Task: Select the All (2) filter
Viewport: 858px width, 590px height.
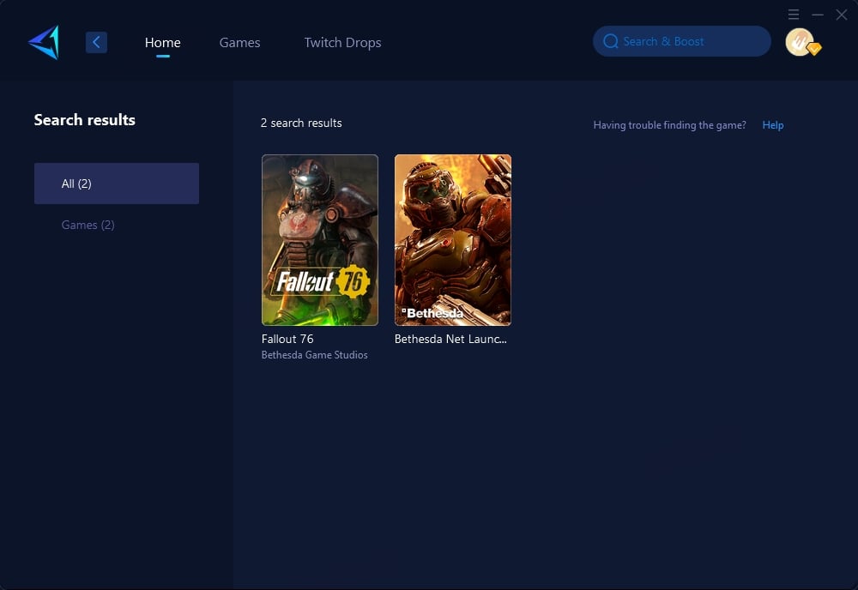Action: pos(117,184)
